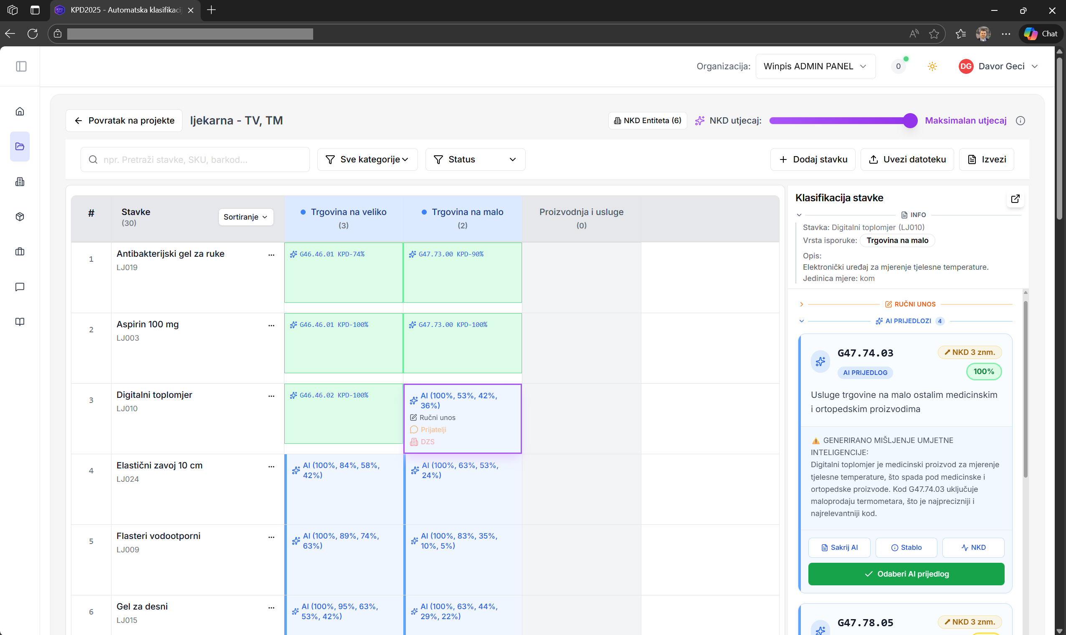
Task: Click the Odaberi AI prijedlog button
Action: (906, 574)
